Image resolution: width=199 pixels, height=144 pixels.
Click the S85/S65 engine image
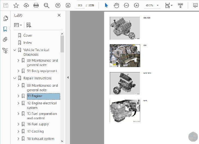[x=125, y=28]
